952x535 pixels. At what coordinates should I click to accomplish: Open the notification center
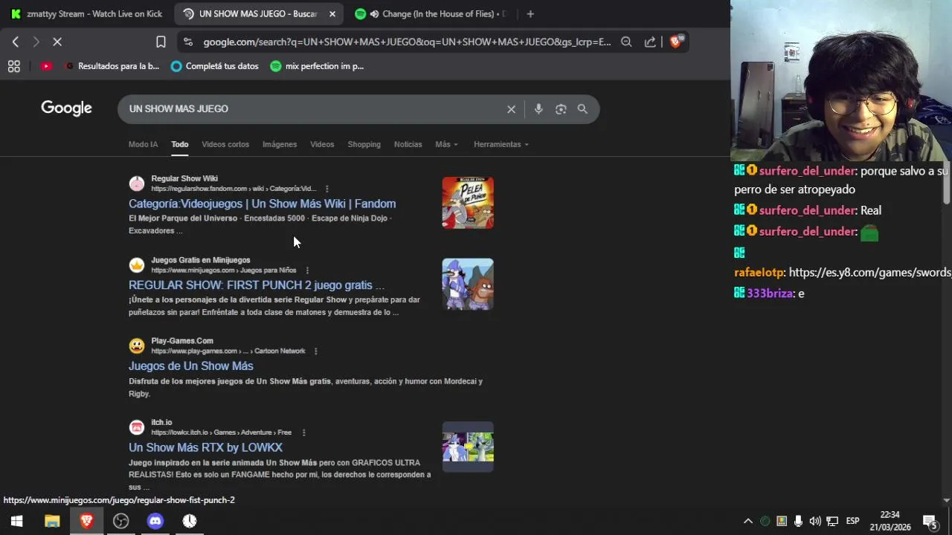(930, 521)
